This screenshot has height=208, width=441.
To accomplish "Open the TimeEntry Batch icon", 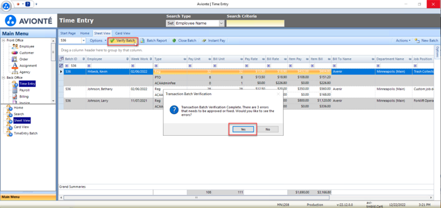I will coord(9,134).
